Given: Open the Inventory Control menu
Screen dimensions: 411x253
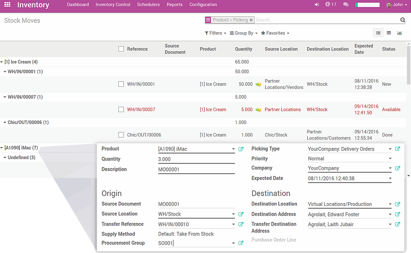Looking at the screenshot, I should [113, 4].
